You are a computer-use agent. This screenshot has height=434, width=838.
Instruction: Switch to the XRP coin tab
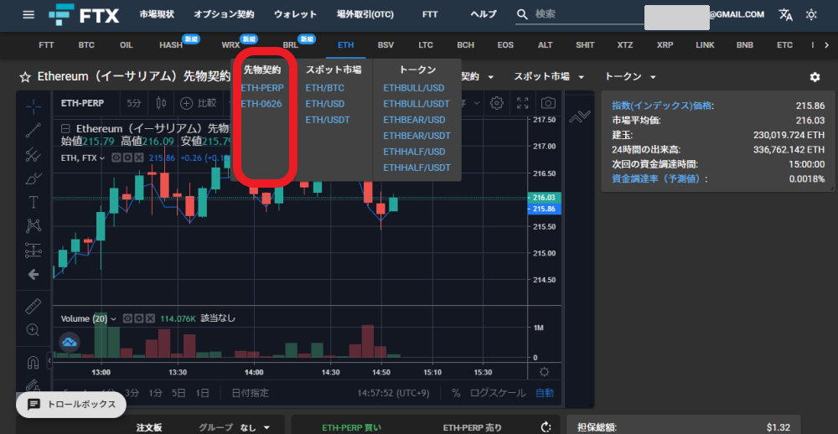pos(665,45)
